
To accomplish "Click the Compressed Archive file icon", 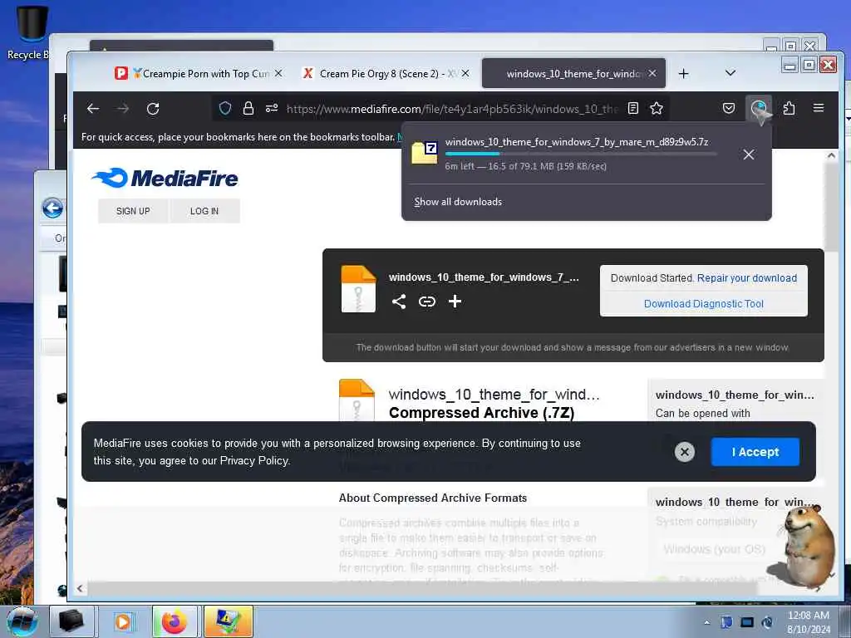I will (357, 400).
